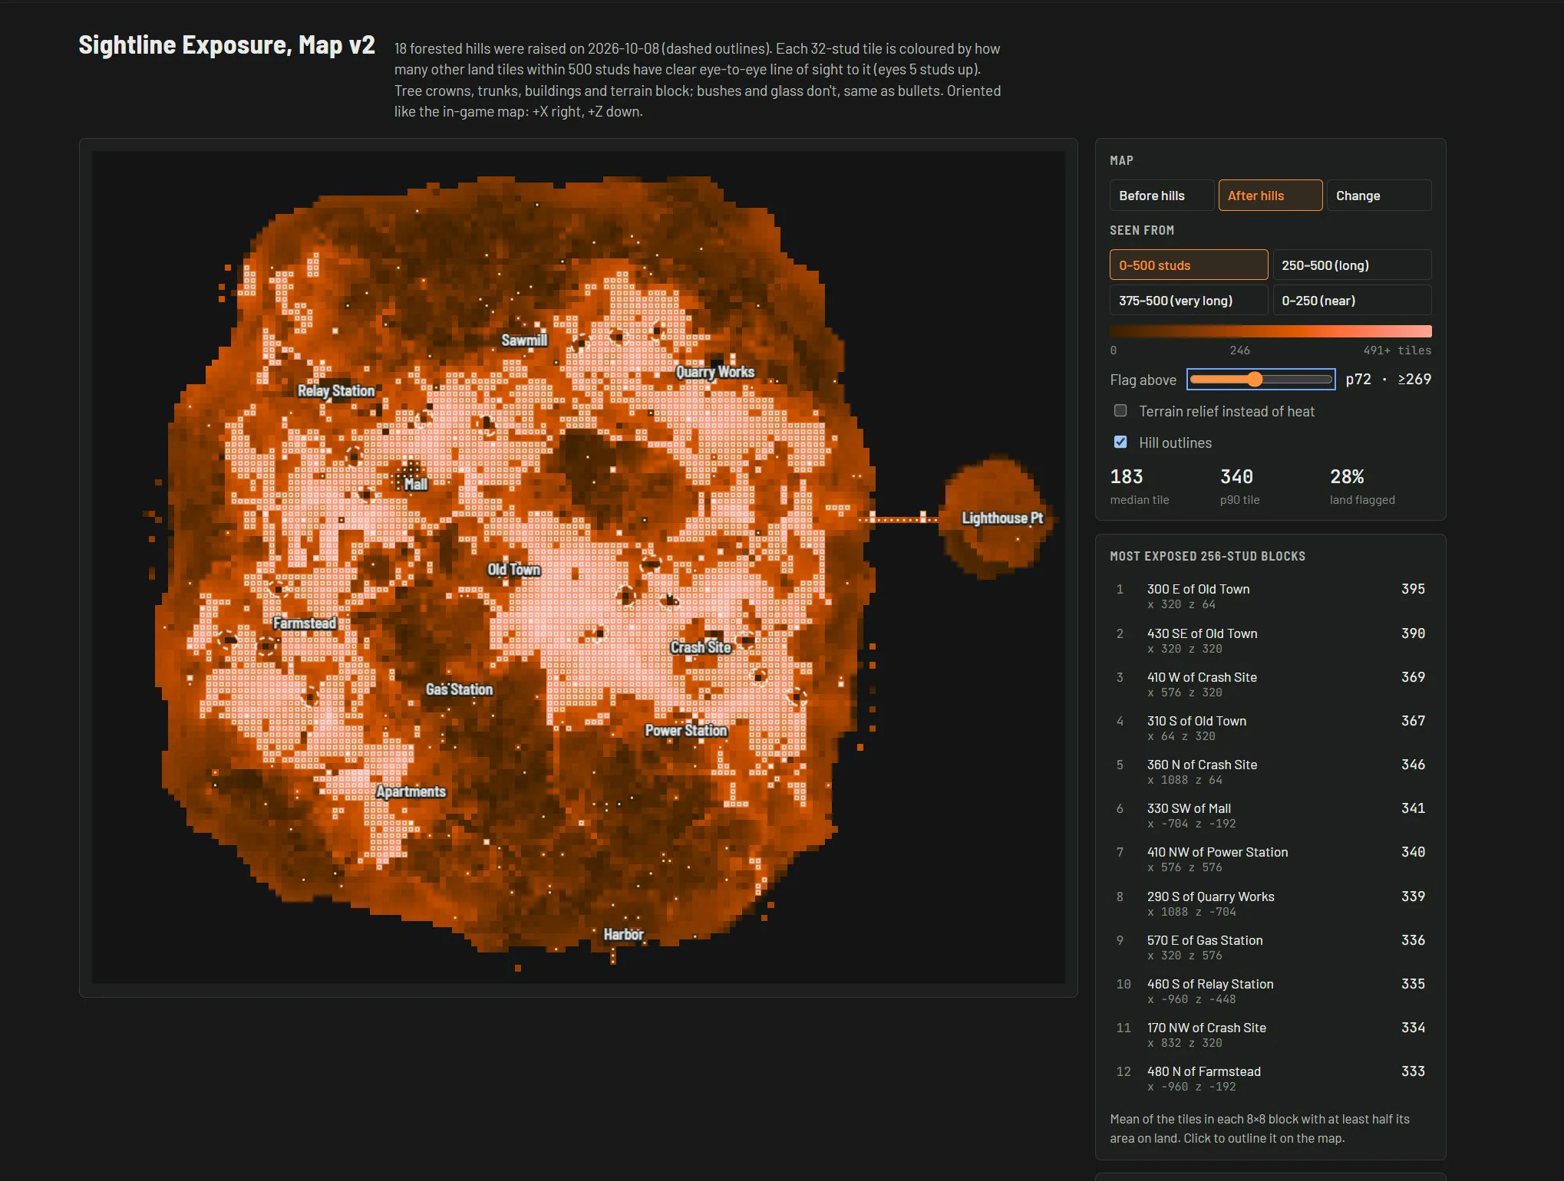Select the After hills map view
Image resolution: width=1564 pixels, height=1181 pixels.
click(x=1270, y=196)
